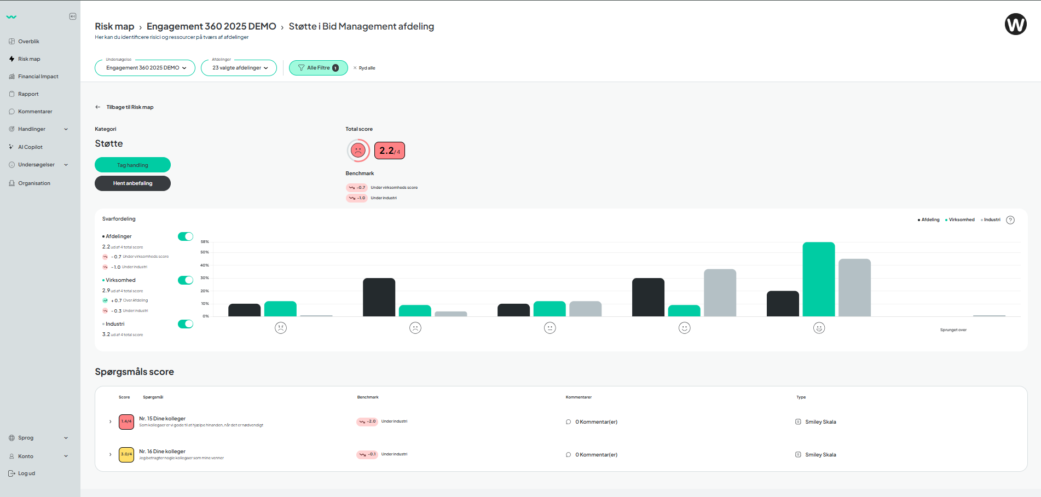Screen dimensions: 1041x497
Task: Toggle the Virksomhed series switch
Action: tap(186, 280)
